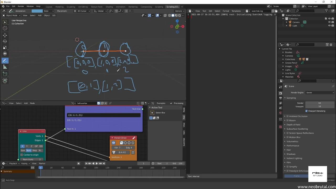
Task: Jump to timeline start frame
Action: [x=86, y=164]
